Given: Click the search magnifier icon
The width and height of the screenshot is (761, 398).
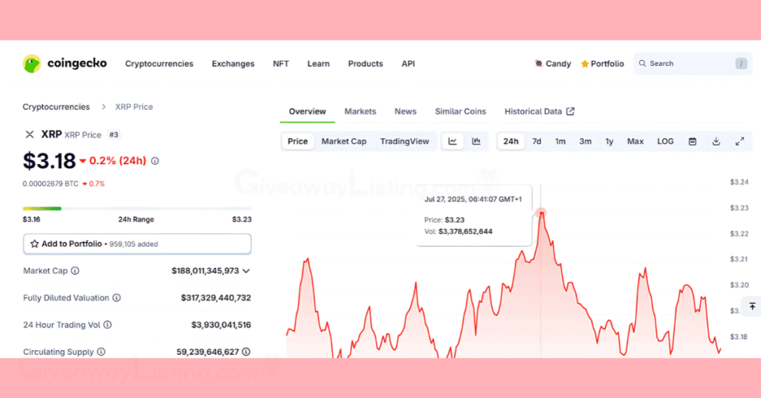Looking at the screenshot, I should click(x=643, y=64).
